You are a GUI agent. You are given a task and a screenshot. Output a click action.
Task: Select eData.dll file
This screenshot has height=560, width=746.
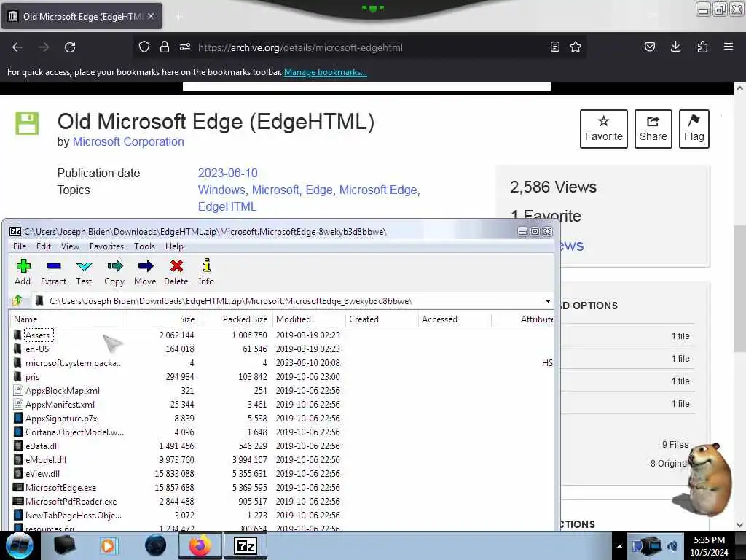pyautogui.click(x=42, y=446)
